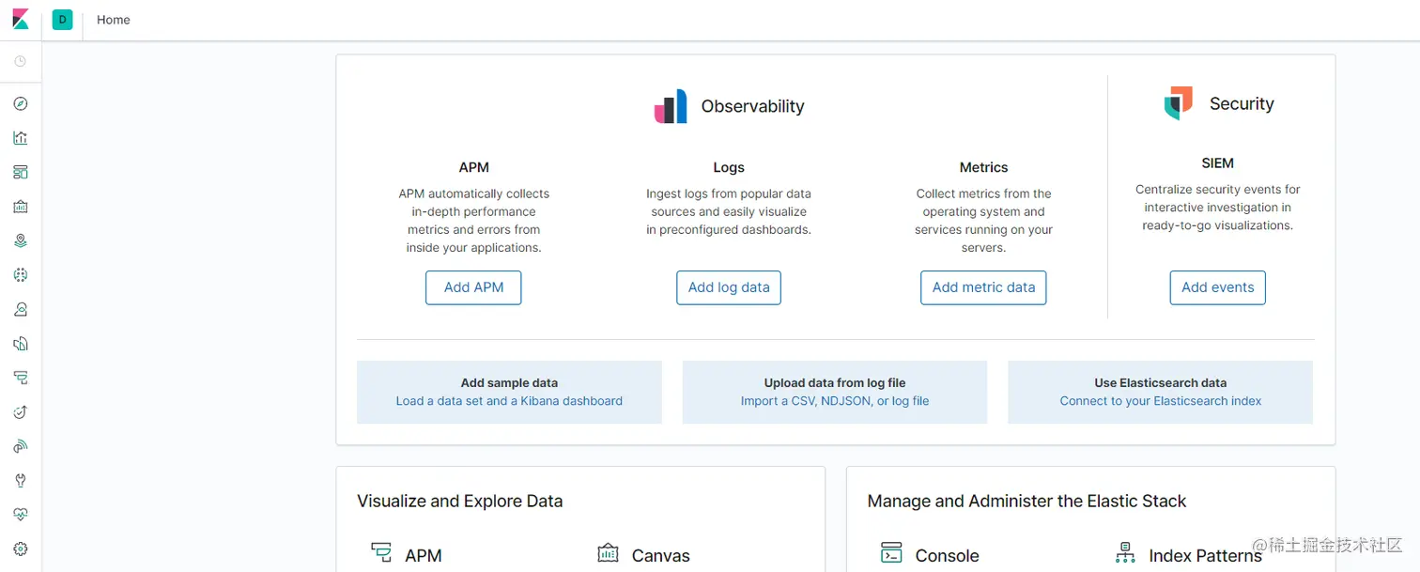Click the Observability bar-chart logo
Image resolution: width=1420 pixels, height=572 pixels.
coord(671,106)
